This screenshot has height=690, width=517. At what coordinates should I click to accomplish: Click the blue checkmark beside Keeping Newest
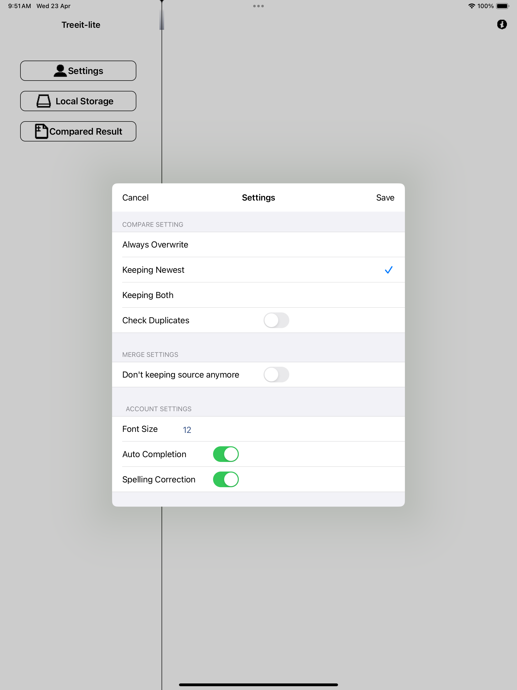(389, 270)
